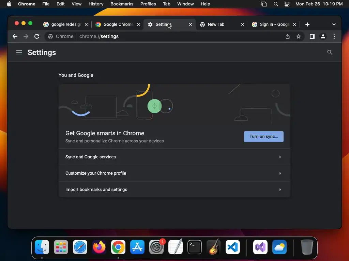Open Customize your Chrome profile

(174, 173)
